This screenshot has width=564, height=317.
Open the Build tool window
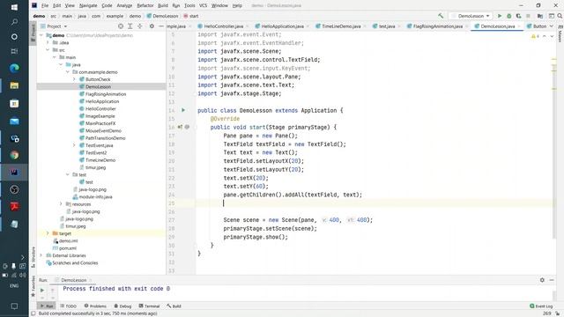coord(174,306)
